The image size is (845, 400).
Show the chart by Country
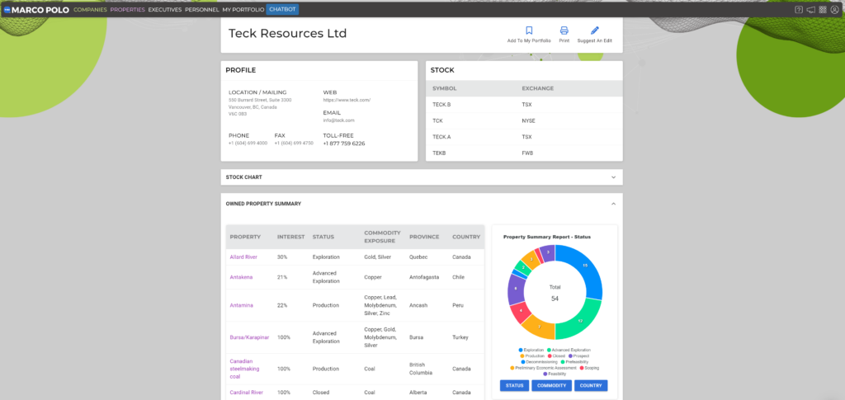(x=591, y=385)
